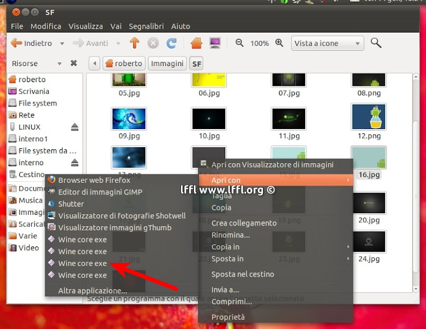Screen dimensions: 426x329
Task: Open the Modifica menu
Action: coord(46,26)
